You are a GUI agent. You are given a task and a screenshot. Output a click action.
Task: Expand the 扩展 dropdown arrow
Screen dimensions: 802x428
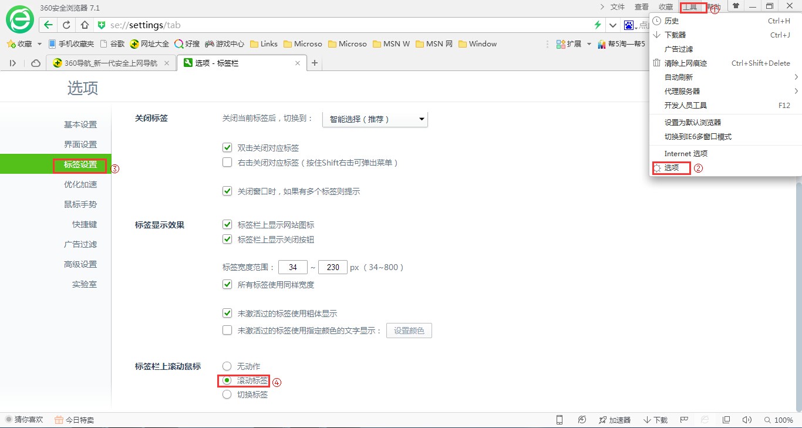click(x=589, y=44)
